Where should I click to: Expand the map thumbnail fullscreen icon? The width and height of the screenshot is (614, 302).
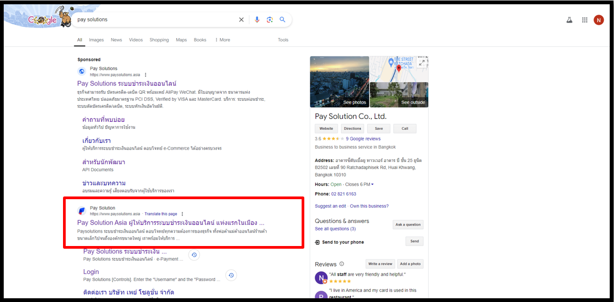(x=423, y=62)
